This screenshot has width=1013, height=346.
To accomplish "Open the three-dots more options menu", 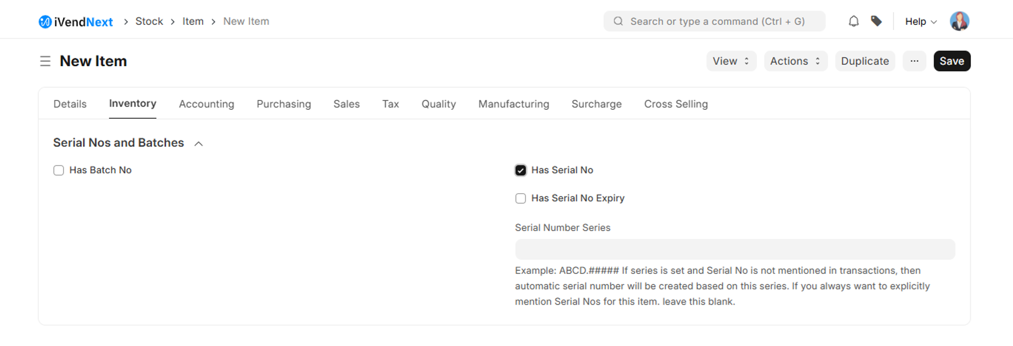I will pos(914,61).
